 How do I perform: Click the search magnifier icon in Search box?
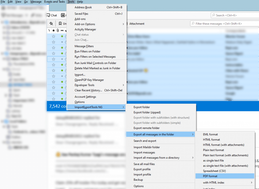[214, 15]
